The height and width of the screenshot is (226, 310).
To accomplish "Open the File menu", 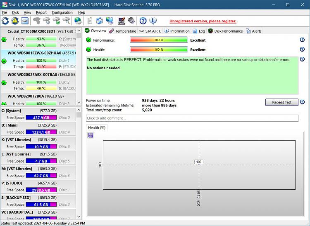I will tap(5, 12).
